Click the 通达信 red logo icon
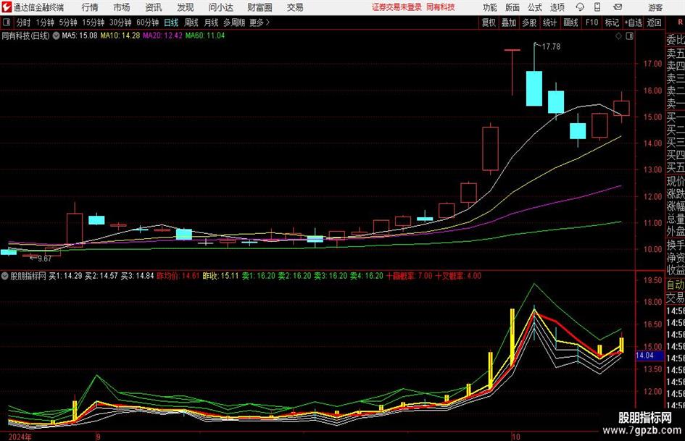Viewport: 685px width, 441px height. (7, 7)
